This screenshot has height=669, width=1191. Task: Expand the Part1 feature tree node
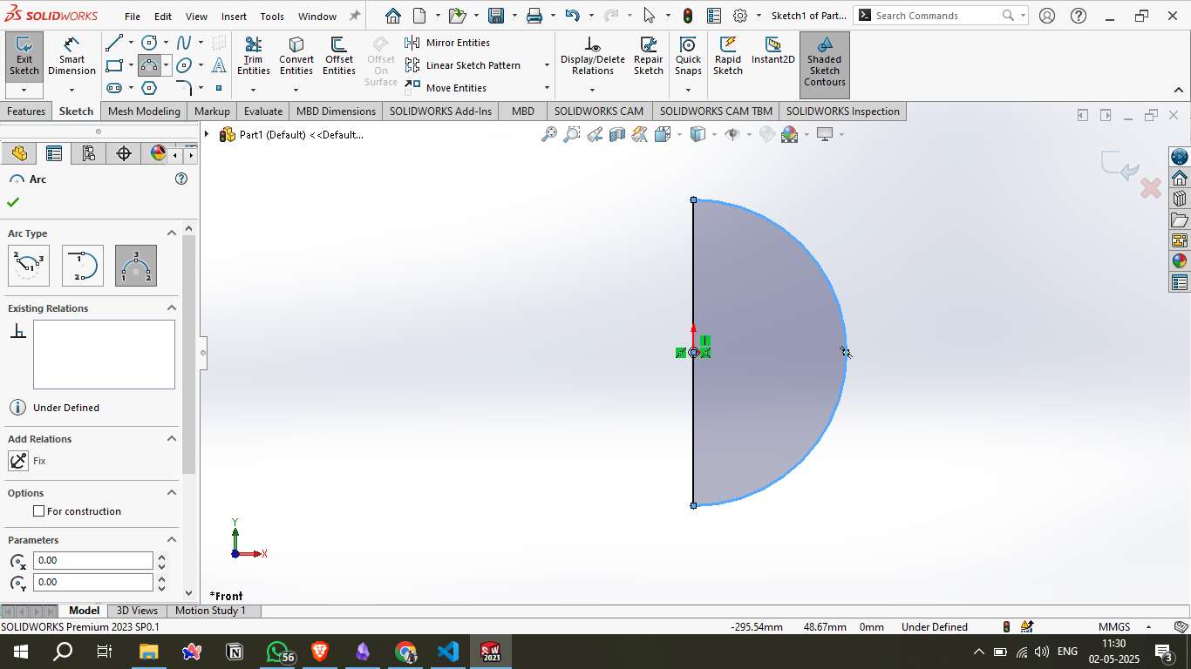[x=207, y=134]
